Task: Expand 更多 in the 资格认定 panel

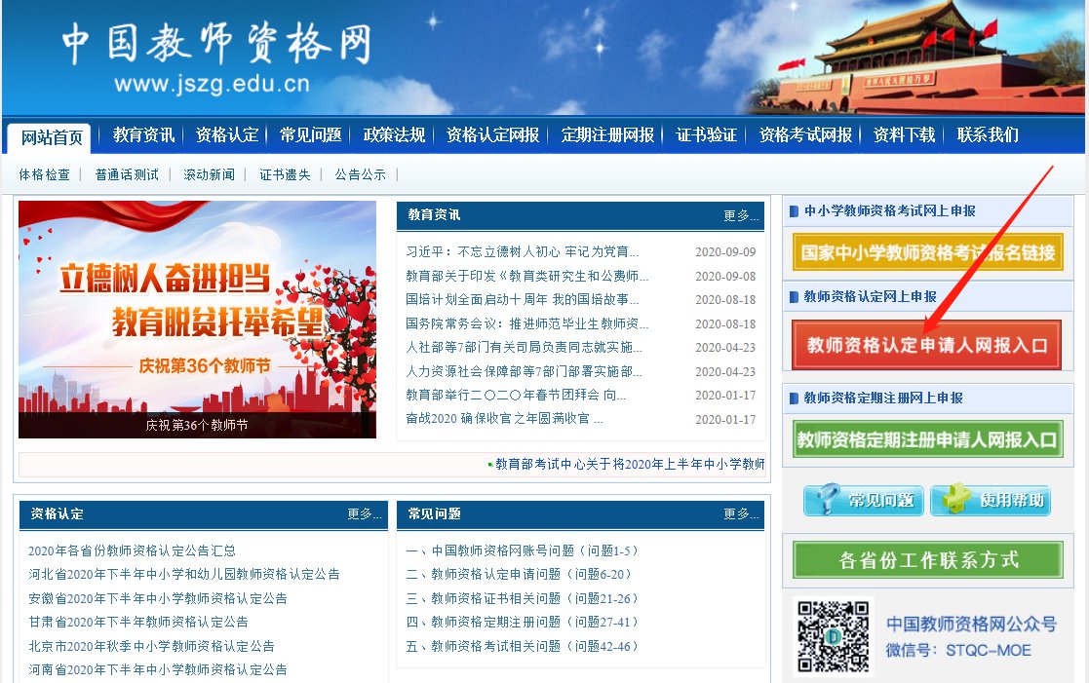Action: tap(364, 513)
